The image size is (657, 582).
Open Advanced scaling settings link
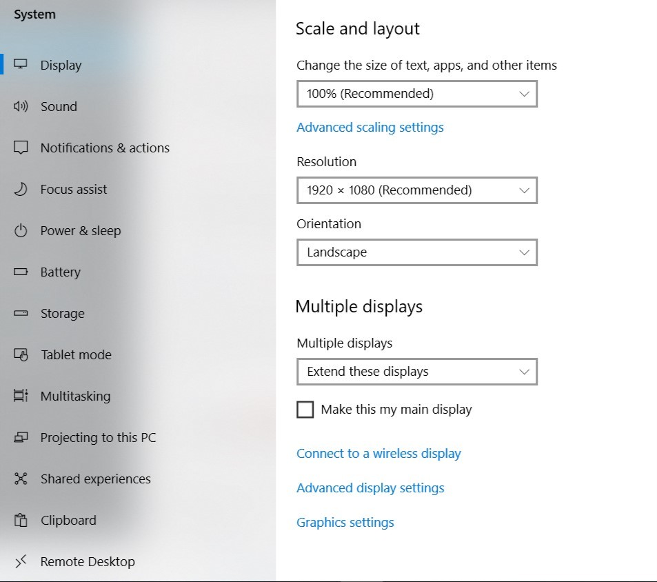pyautogui.click(x=370, y=128)
